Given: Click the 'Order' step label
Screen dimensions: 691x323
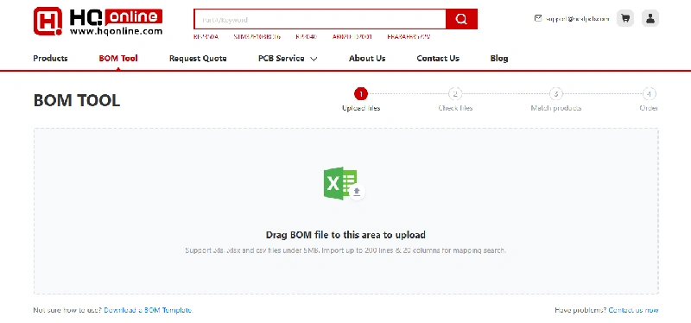Looking at the screenshot, I should tap(649, 108).
